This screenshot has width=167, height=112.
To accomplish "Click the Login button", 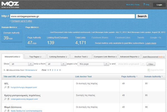I will click(159, 5).
